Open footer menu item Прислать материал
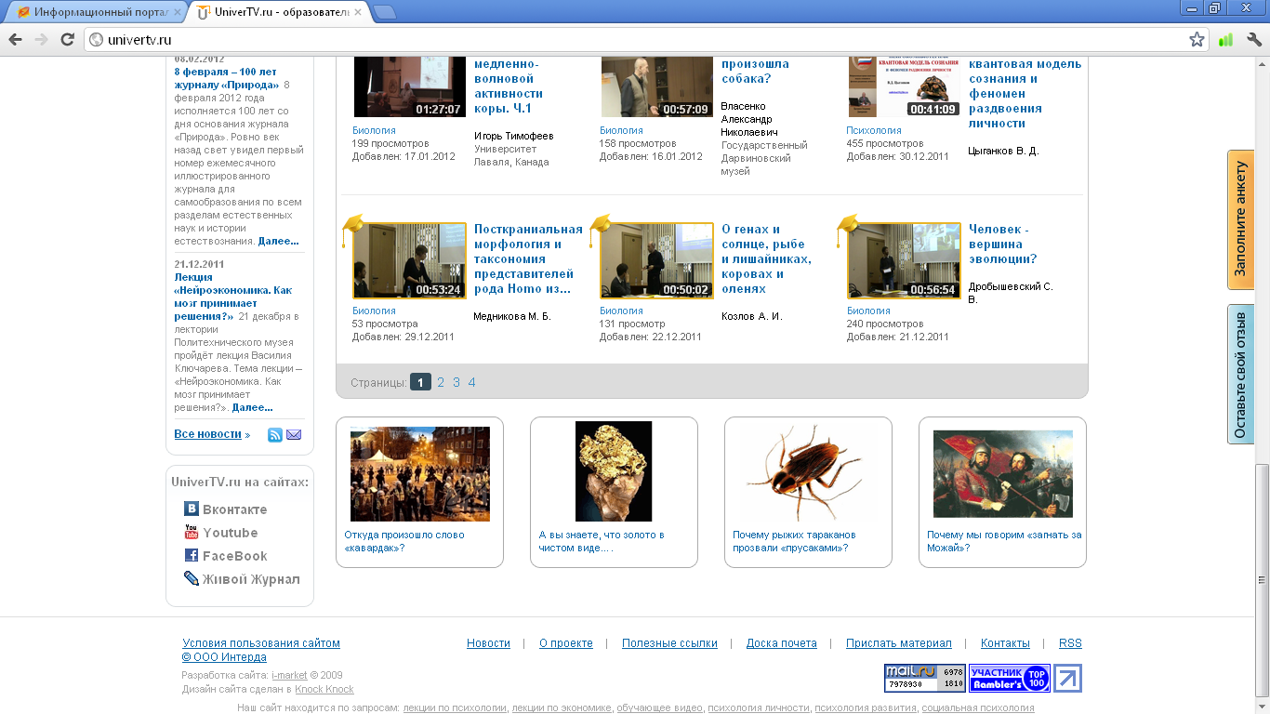The width and height of the screenshot is (1270, 714). [899, 643]
